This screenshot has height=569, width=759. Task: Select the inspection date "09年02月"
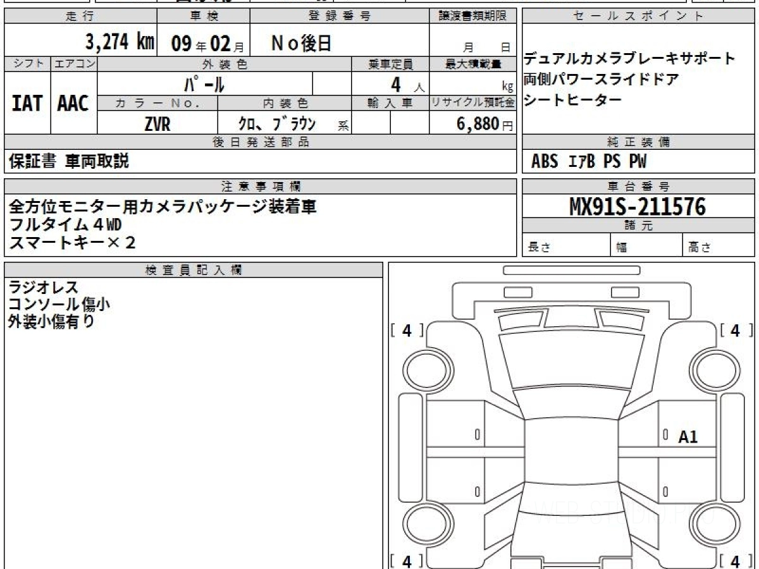207,44
